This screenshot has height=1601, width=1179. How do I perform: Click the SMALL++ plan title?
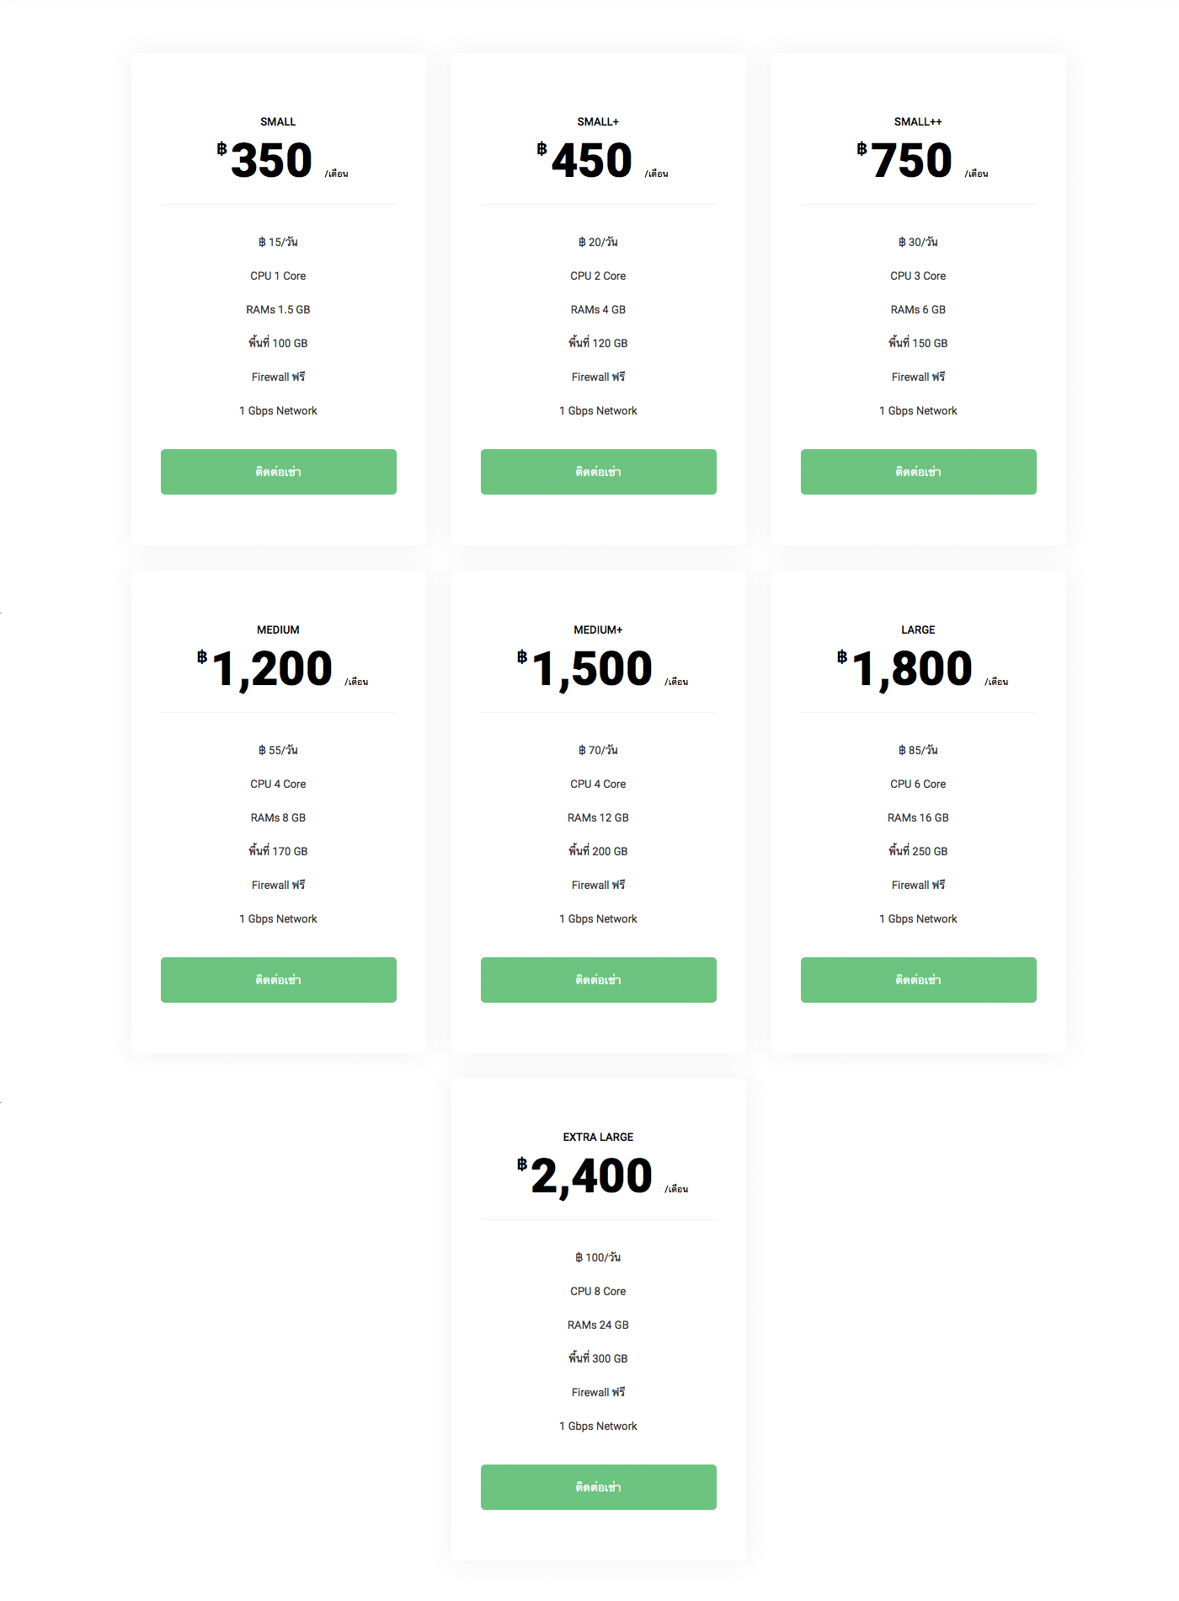point(918,122)
